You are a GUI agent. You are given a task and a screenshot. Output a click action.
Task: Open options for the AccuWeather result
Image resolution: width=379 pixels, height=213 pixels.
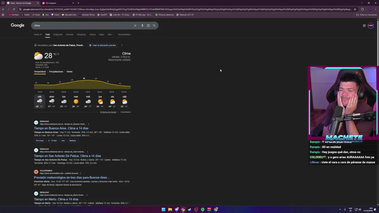pyautogui.click(x=80, y=173)
